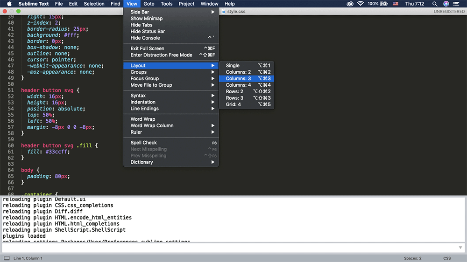Screen dimensions: 467x262
Task: Toggle Exit Full Screen
Action: click(171, 48)
